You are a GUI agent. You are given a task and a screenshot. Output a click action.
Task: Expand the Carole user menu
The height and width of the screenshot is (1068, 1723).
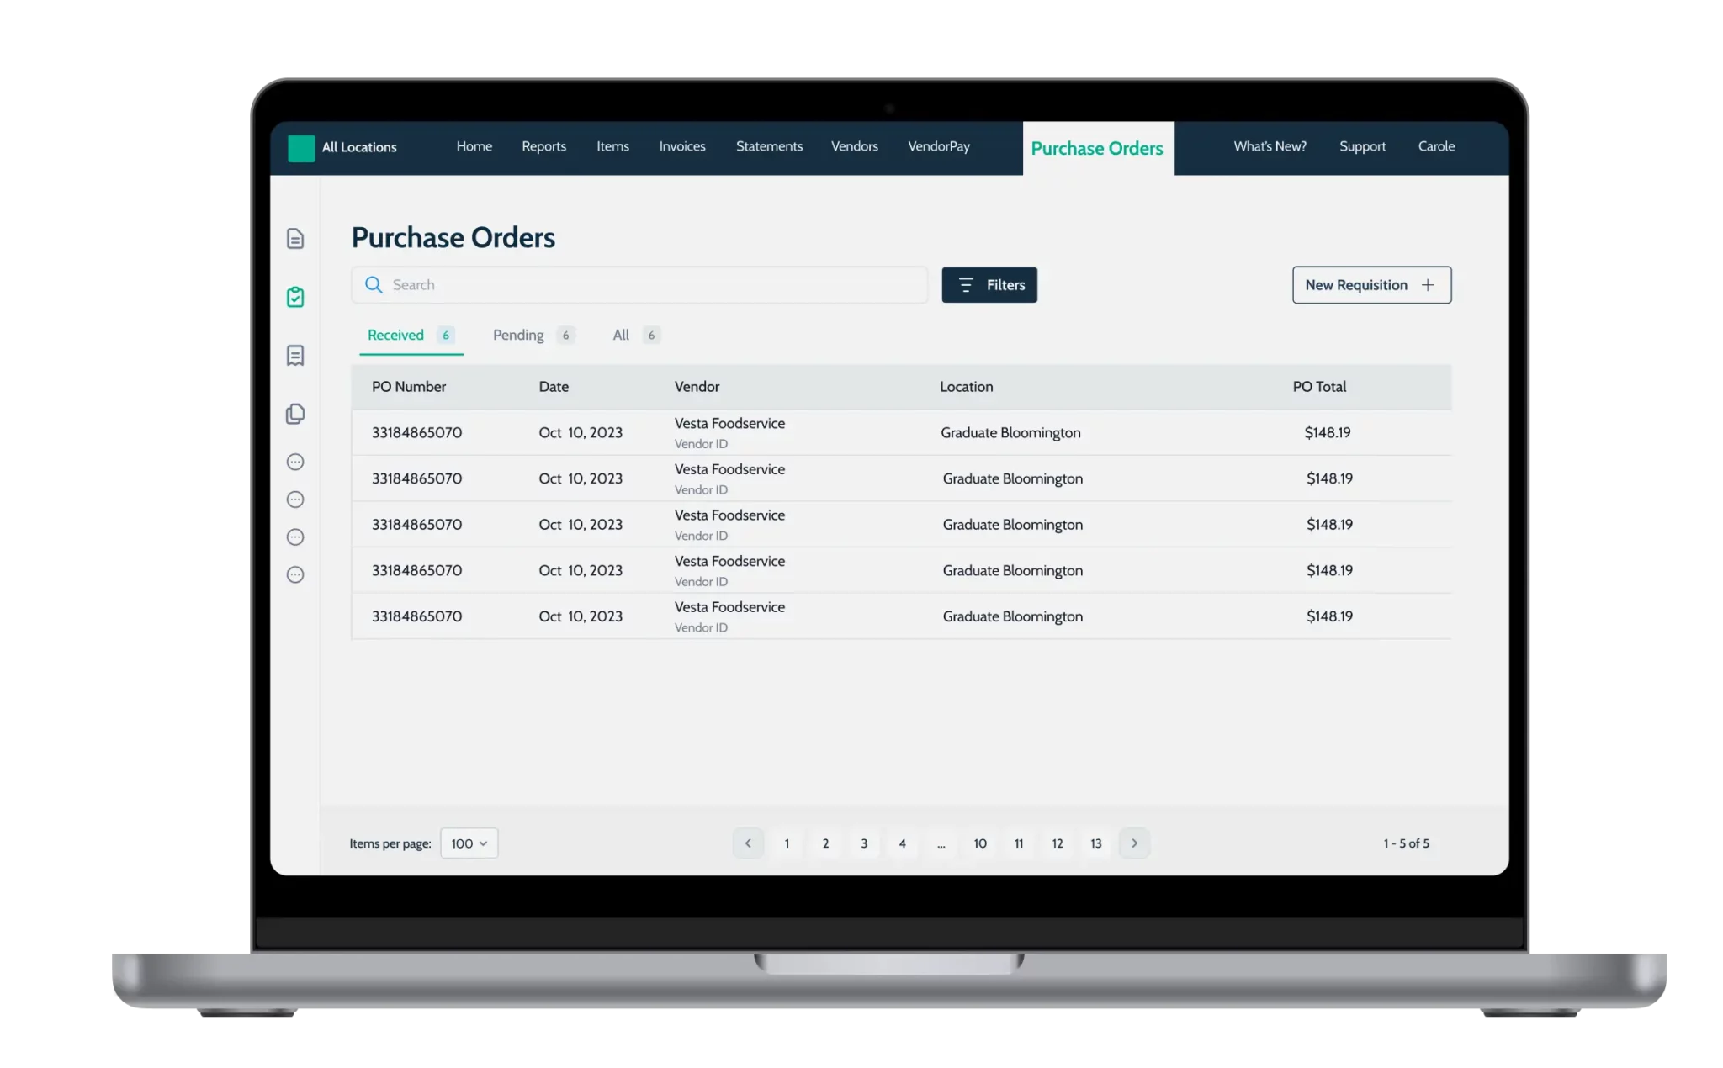(1436, 146)
